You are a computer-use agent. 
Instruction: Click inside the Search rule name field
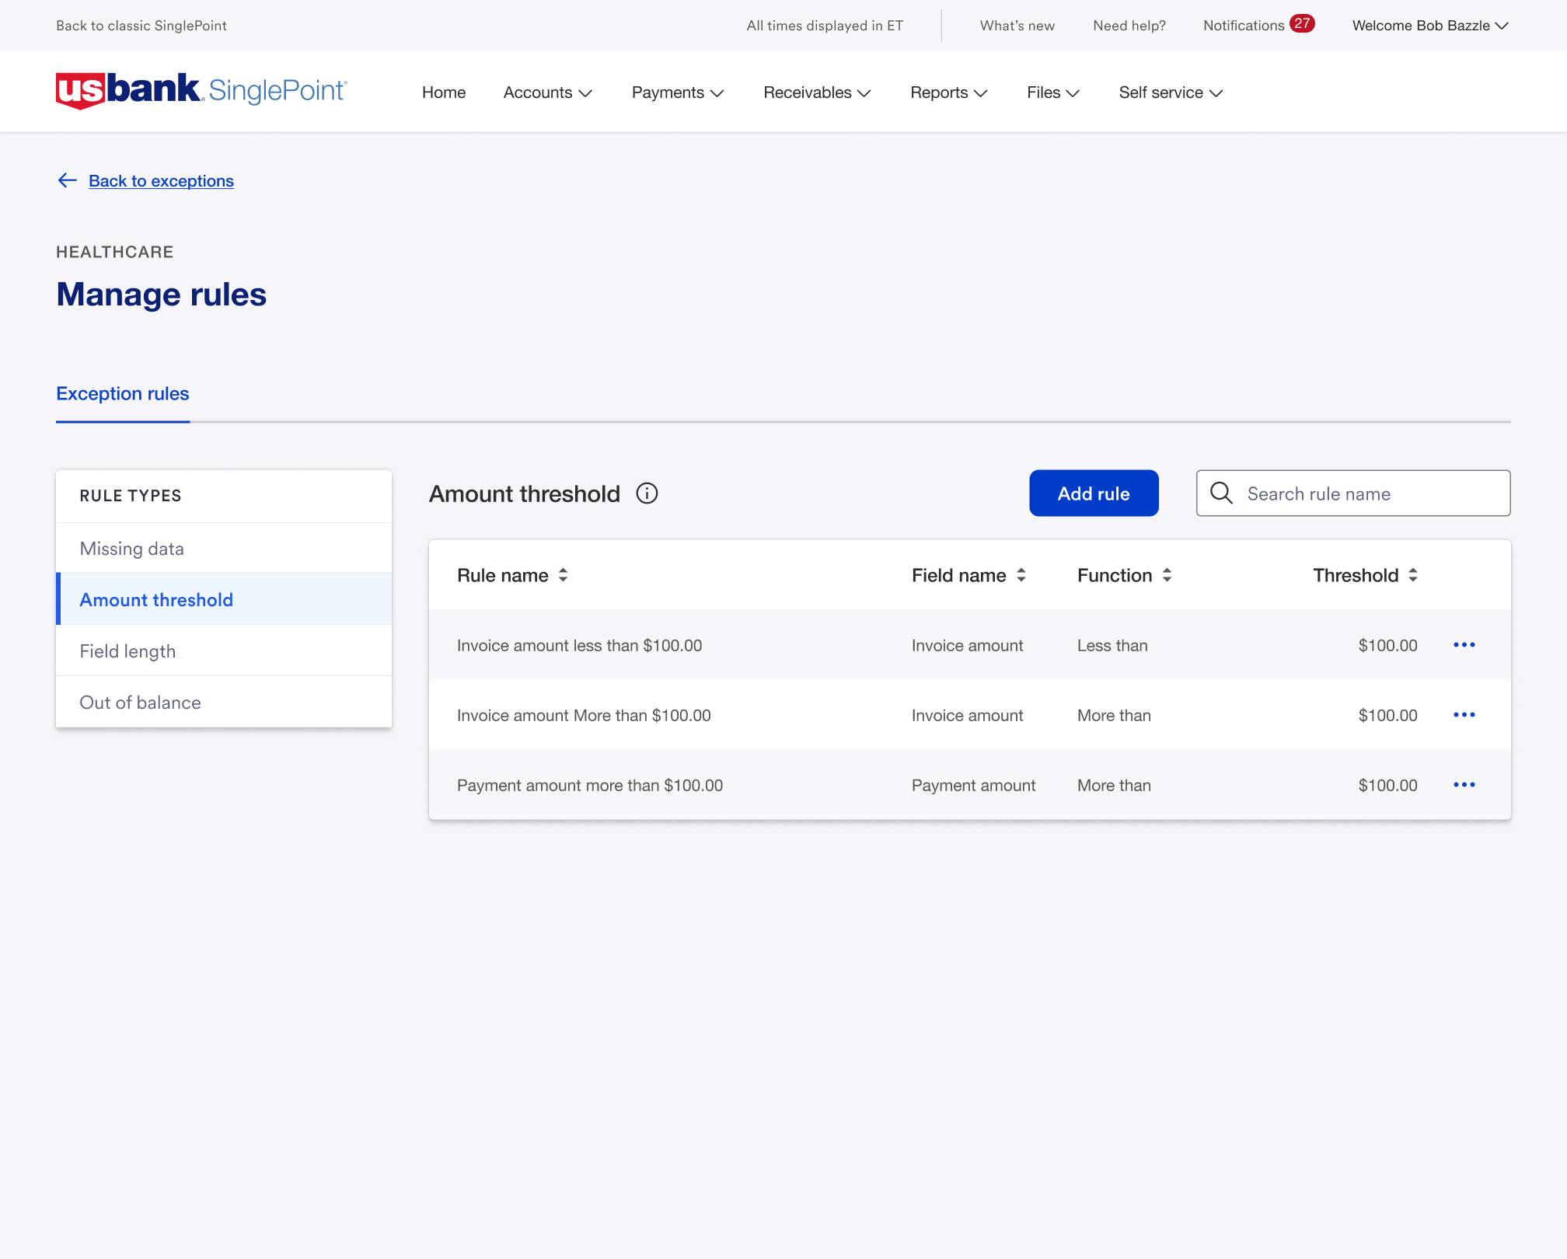point(1352,493)
